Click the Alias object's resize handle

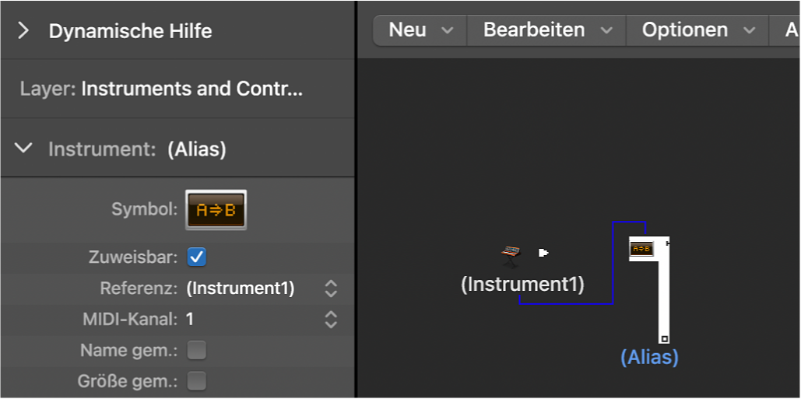tap(664, 338)
